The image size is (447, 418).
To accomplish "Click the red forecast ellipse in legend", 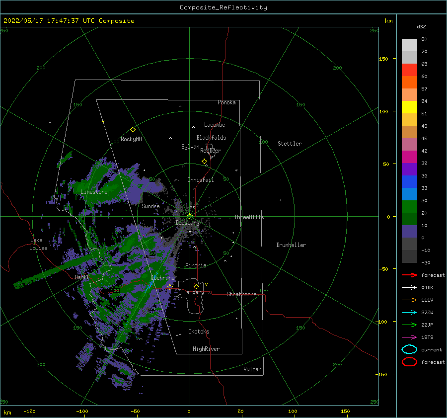I will [409, 362].
